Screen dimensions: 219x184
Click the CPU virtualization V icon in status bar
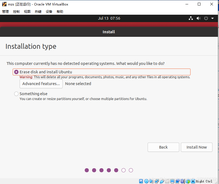pos(183,181)
